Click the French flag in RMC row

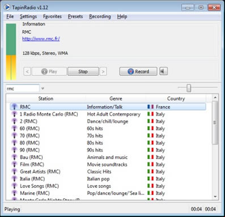pos(151,107)
